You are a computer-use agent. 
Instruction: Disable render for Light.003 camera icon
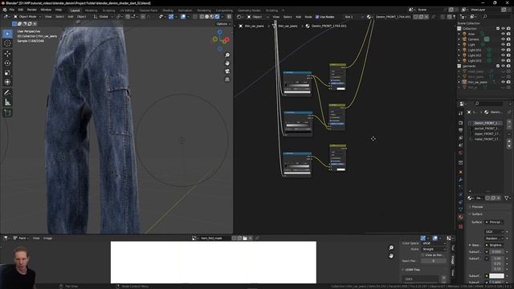tap(508, 61)
